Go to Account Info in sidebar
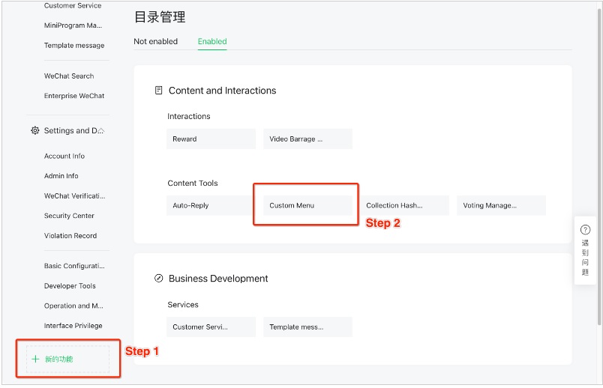 tap(64, 157)
